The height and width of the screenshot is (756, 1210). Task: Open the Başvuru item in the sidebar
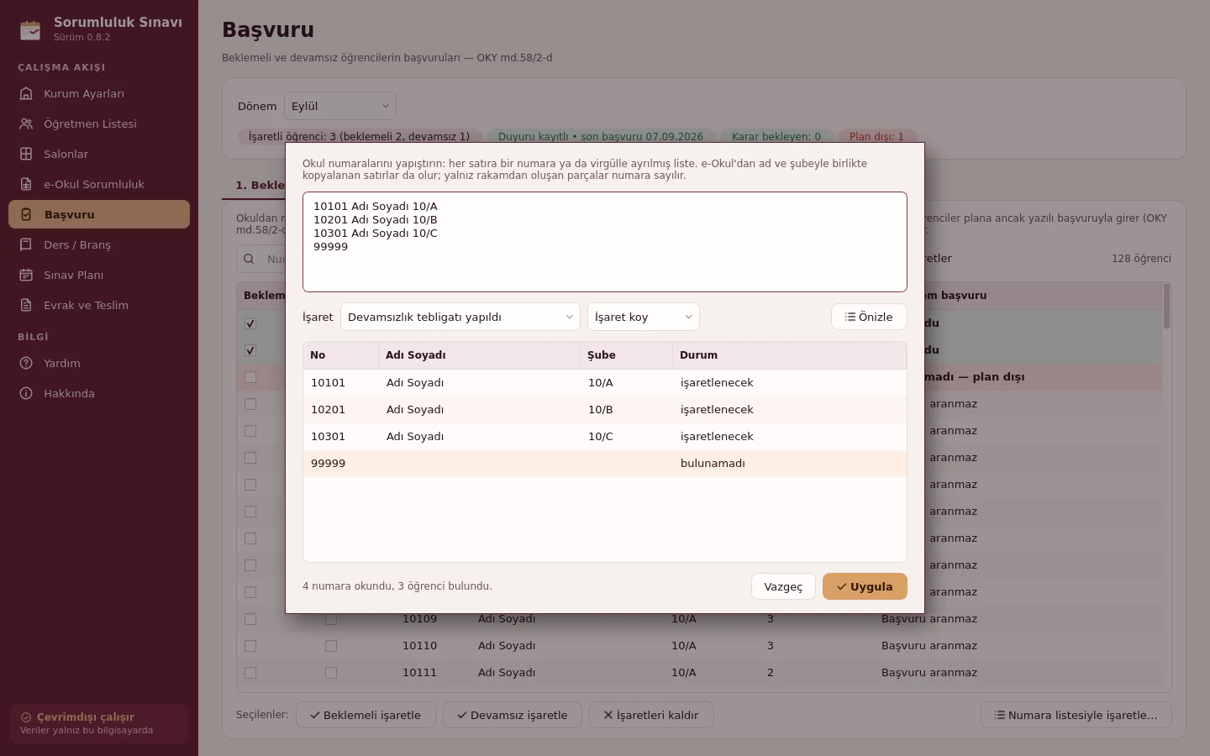pos(99,214)
